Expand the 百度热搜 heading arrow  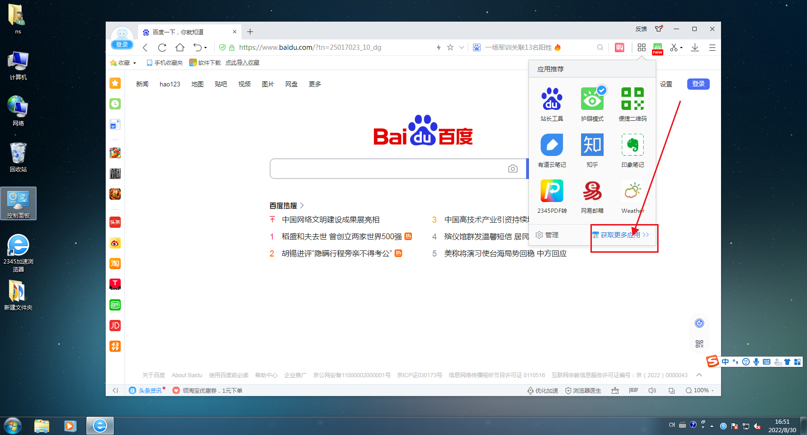pyautogui.click(x=302, y=206)
